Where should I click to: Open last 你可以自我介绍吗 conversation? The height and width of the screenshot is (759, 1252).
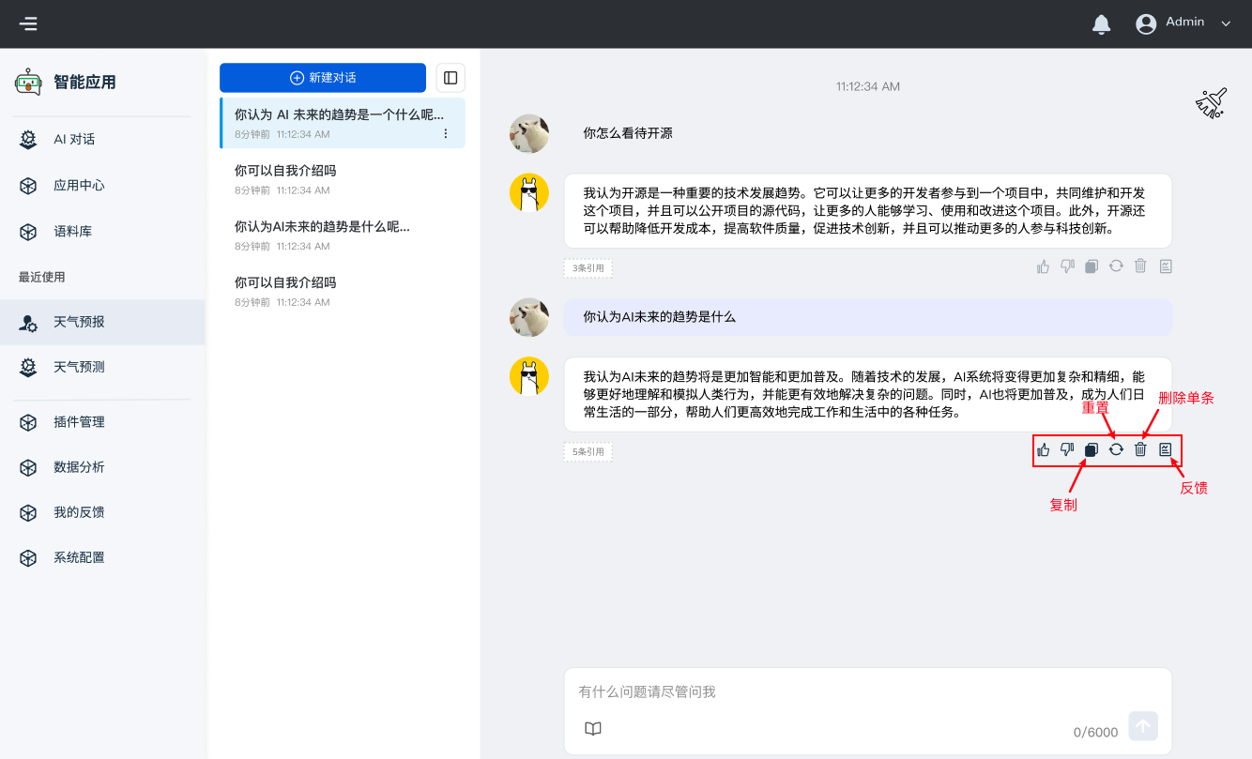pyautogui.click(x=343, y=291)
